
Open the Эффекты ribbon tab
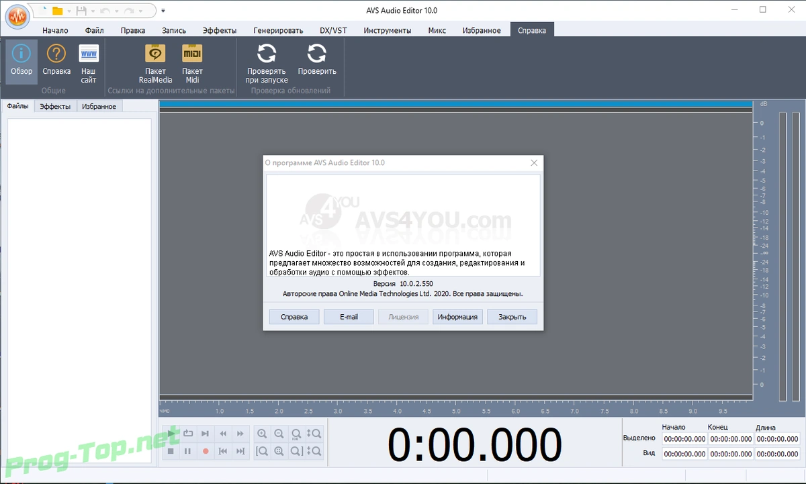coord(220,30)
